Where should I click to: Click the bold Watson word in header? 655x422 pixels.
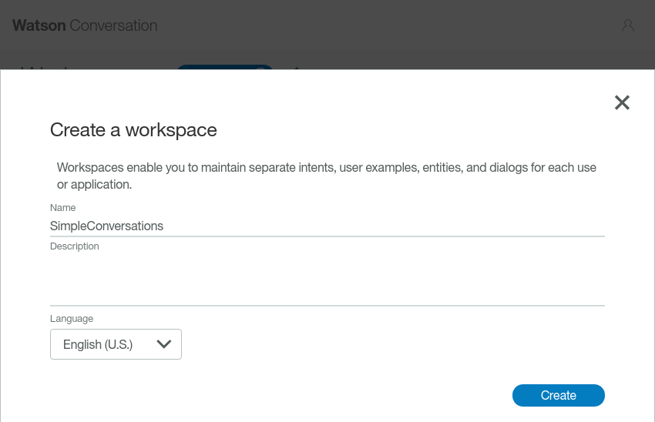tap(39, 25)
